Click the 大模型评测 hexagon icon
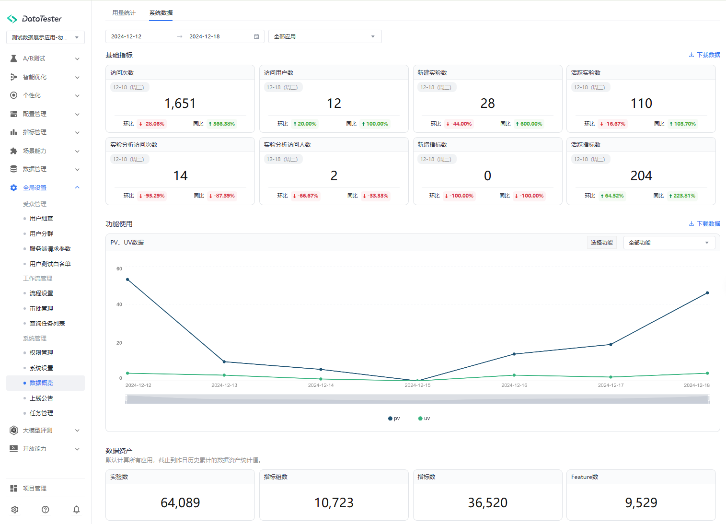The image size is (726, 525). pos(13,431)
